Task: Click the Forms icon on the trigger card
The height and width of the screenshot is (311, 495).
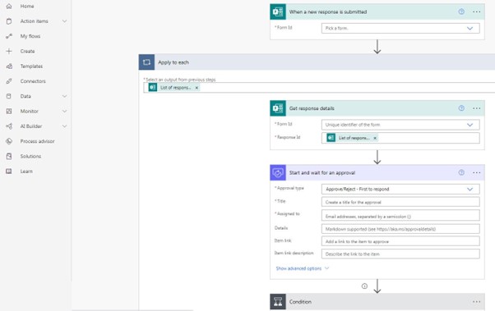Action: (278, 11)
